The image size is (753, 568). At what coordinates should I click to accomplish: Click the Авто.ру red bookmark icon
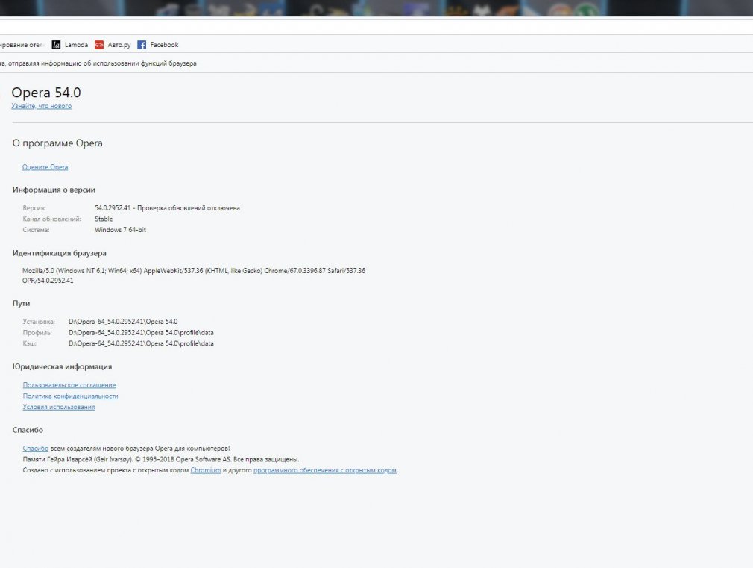click(99, 45)
